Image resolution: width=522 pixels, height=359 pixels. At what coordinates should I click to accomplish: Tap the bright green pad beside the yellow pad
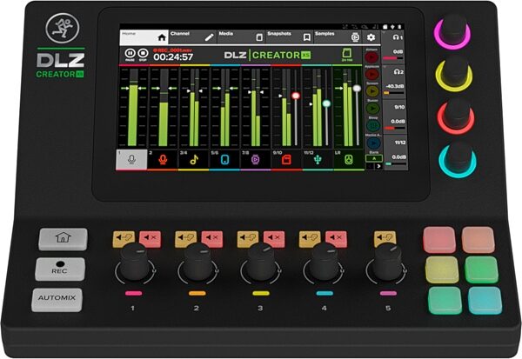481,269
